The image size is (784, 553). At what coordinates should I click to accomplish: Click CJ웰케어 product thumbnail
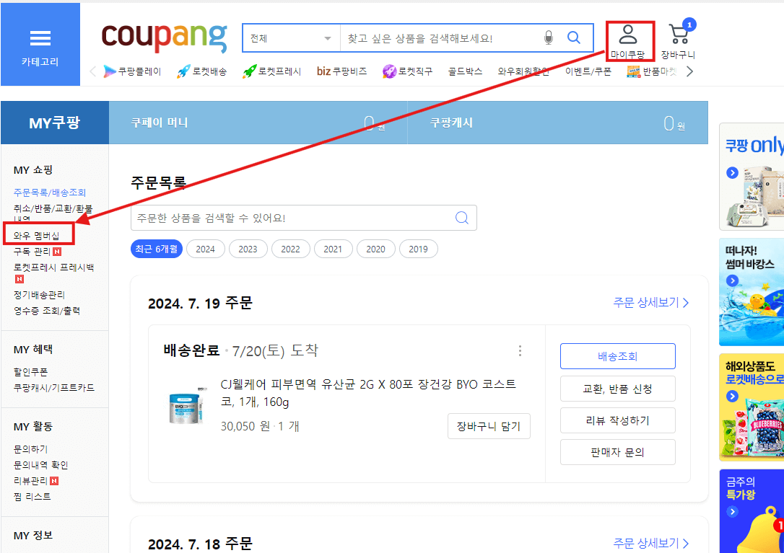pos(187,405)
